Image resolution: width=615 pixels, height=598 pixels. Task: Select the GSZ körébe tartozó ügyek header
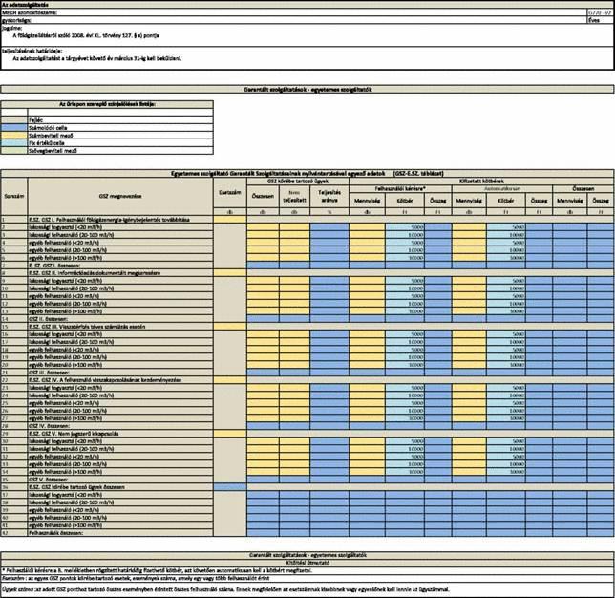tap(298, 182)
